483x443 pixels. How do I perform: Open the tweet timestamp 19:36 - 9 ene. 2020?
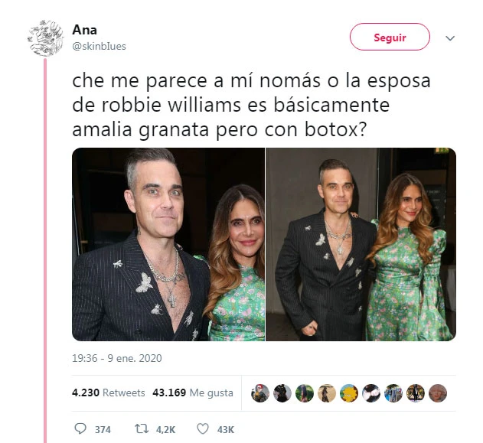coord(117,358)
